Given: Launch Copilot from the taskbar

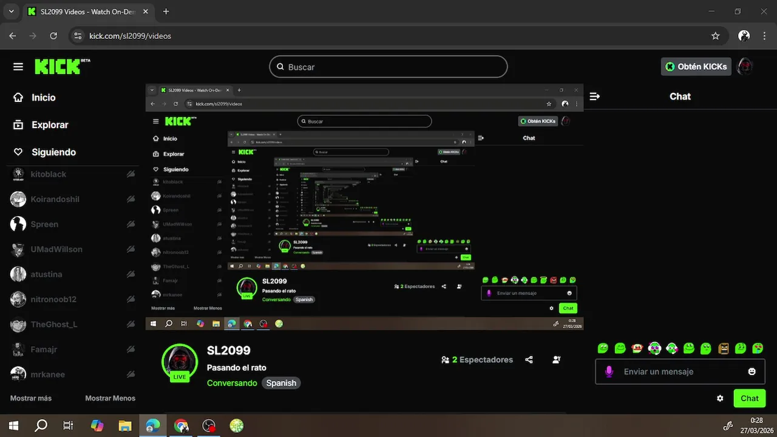Looking at the screenshot, I should tap(97, 425).
